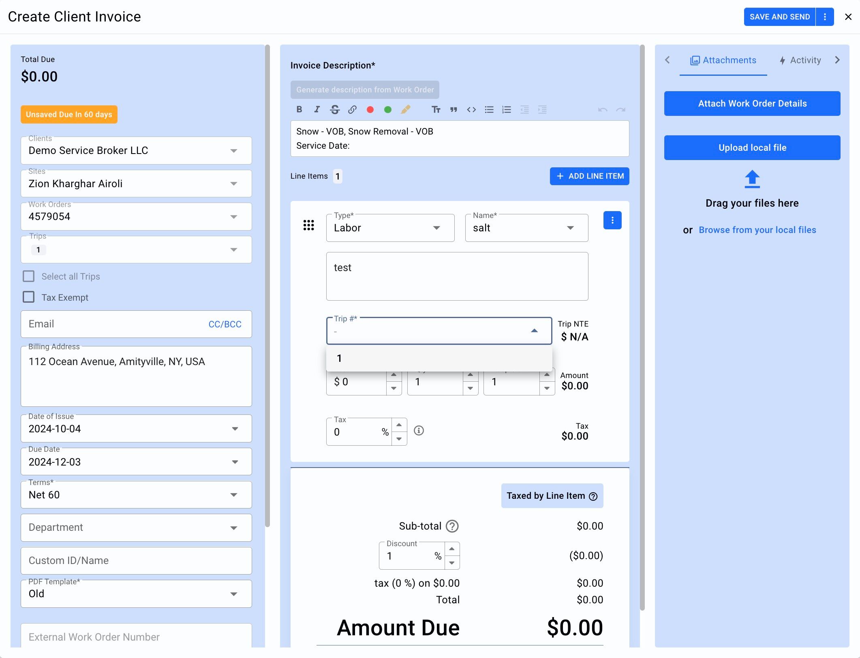Image resolution: width=860 pixels, height=658 pixels.
Task: Expand the Clients dropdown
Action: [233, 151]
